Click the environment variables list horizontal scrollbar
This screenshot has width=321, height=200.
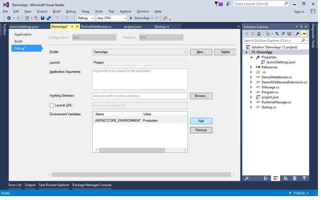(x=132, y=150)
